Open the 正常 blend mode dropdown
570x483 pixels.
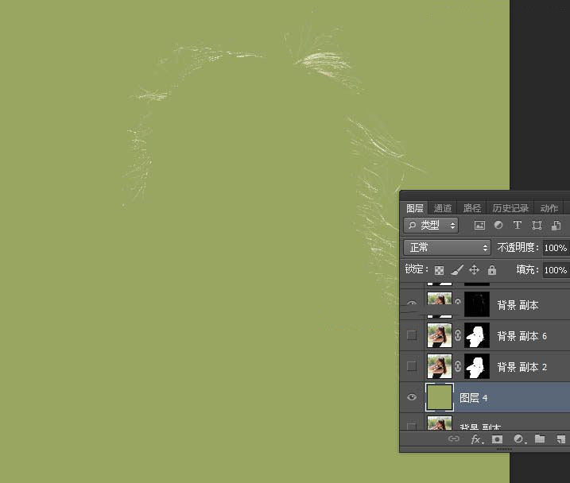tap(446, 248)
